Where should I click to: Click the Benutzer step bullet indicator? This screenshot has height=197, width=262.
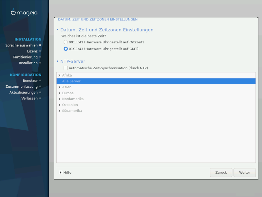[40, 81]
